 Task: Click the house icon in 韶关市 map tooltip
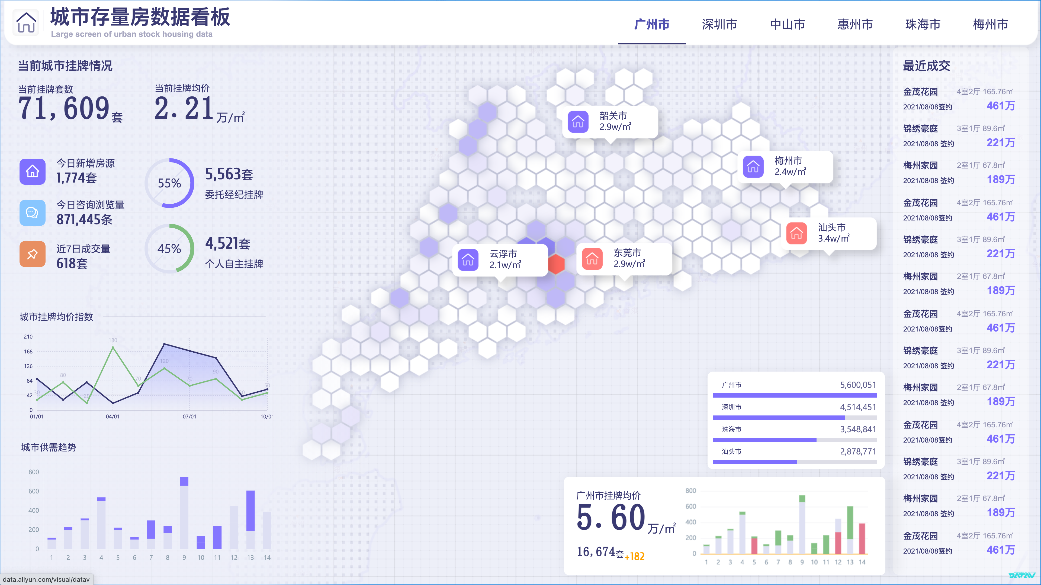point(578,122)
